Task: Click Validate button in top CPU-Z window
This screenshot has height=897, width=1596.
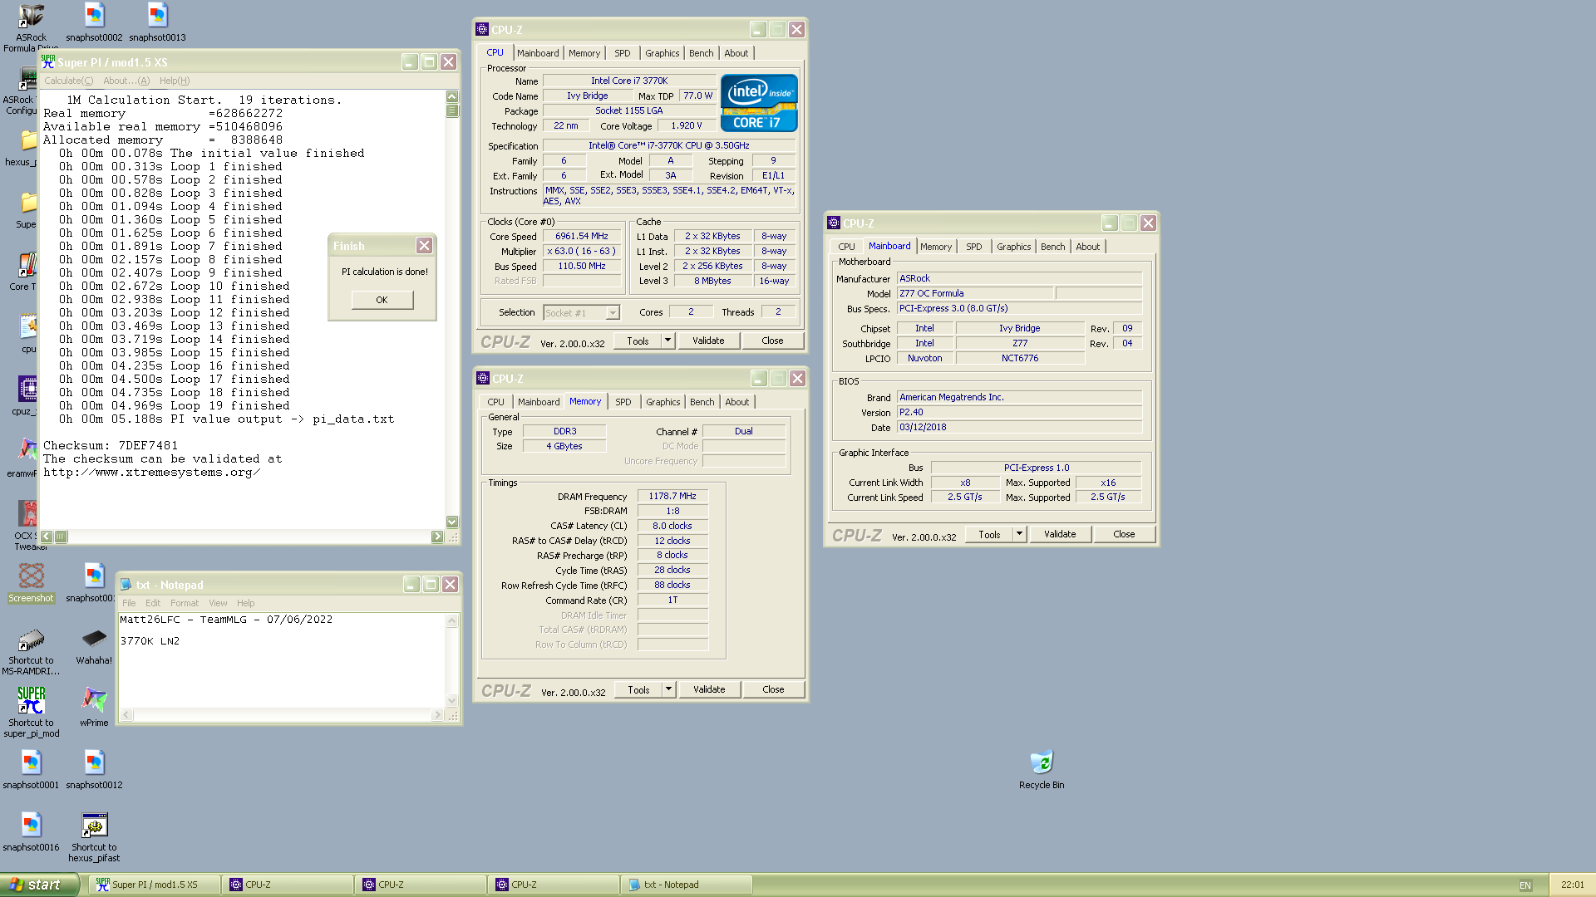Action: pyautogui.click(x=708, y=341)
